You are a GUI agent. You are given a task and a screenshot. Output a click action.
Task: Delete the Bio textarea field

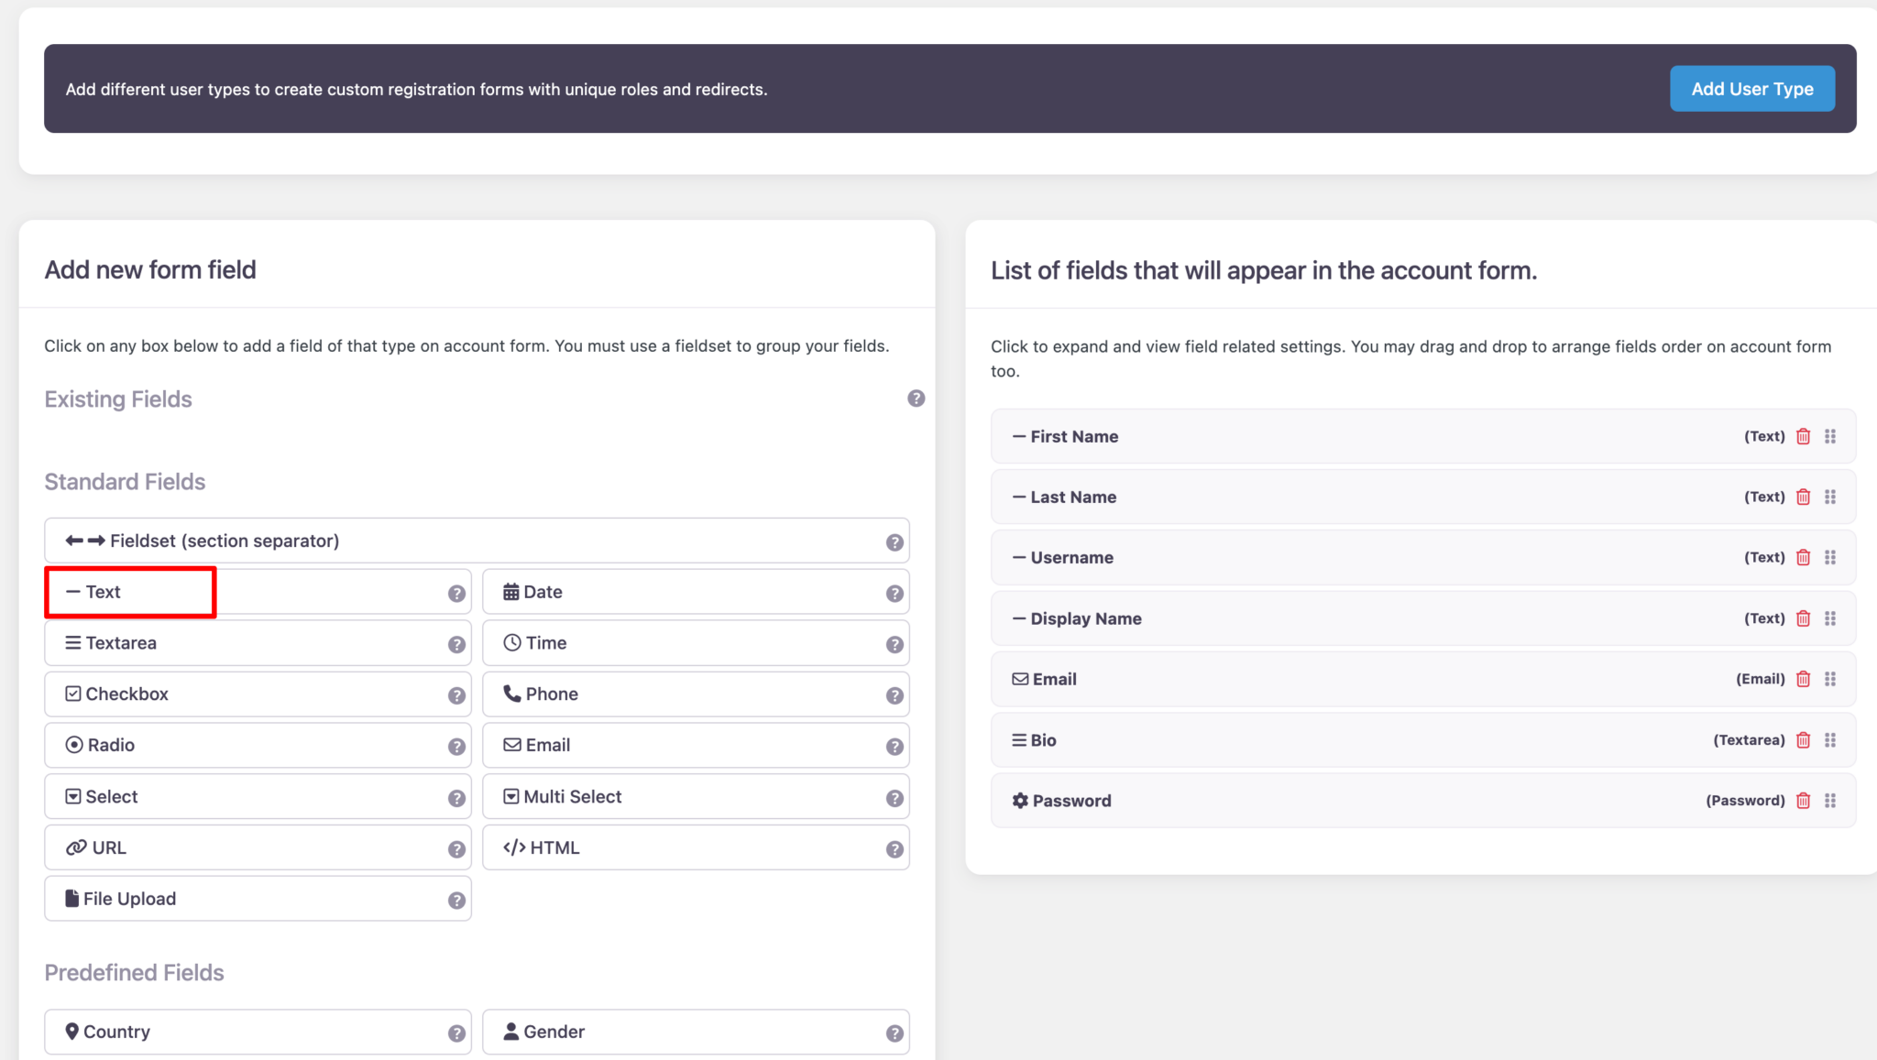(x=1803, y=740)
